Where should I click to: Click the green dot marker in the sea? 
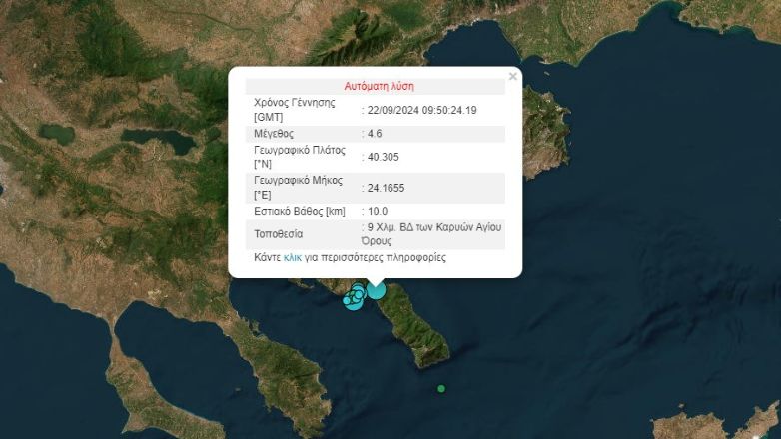point(440,388)
